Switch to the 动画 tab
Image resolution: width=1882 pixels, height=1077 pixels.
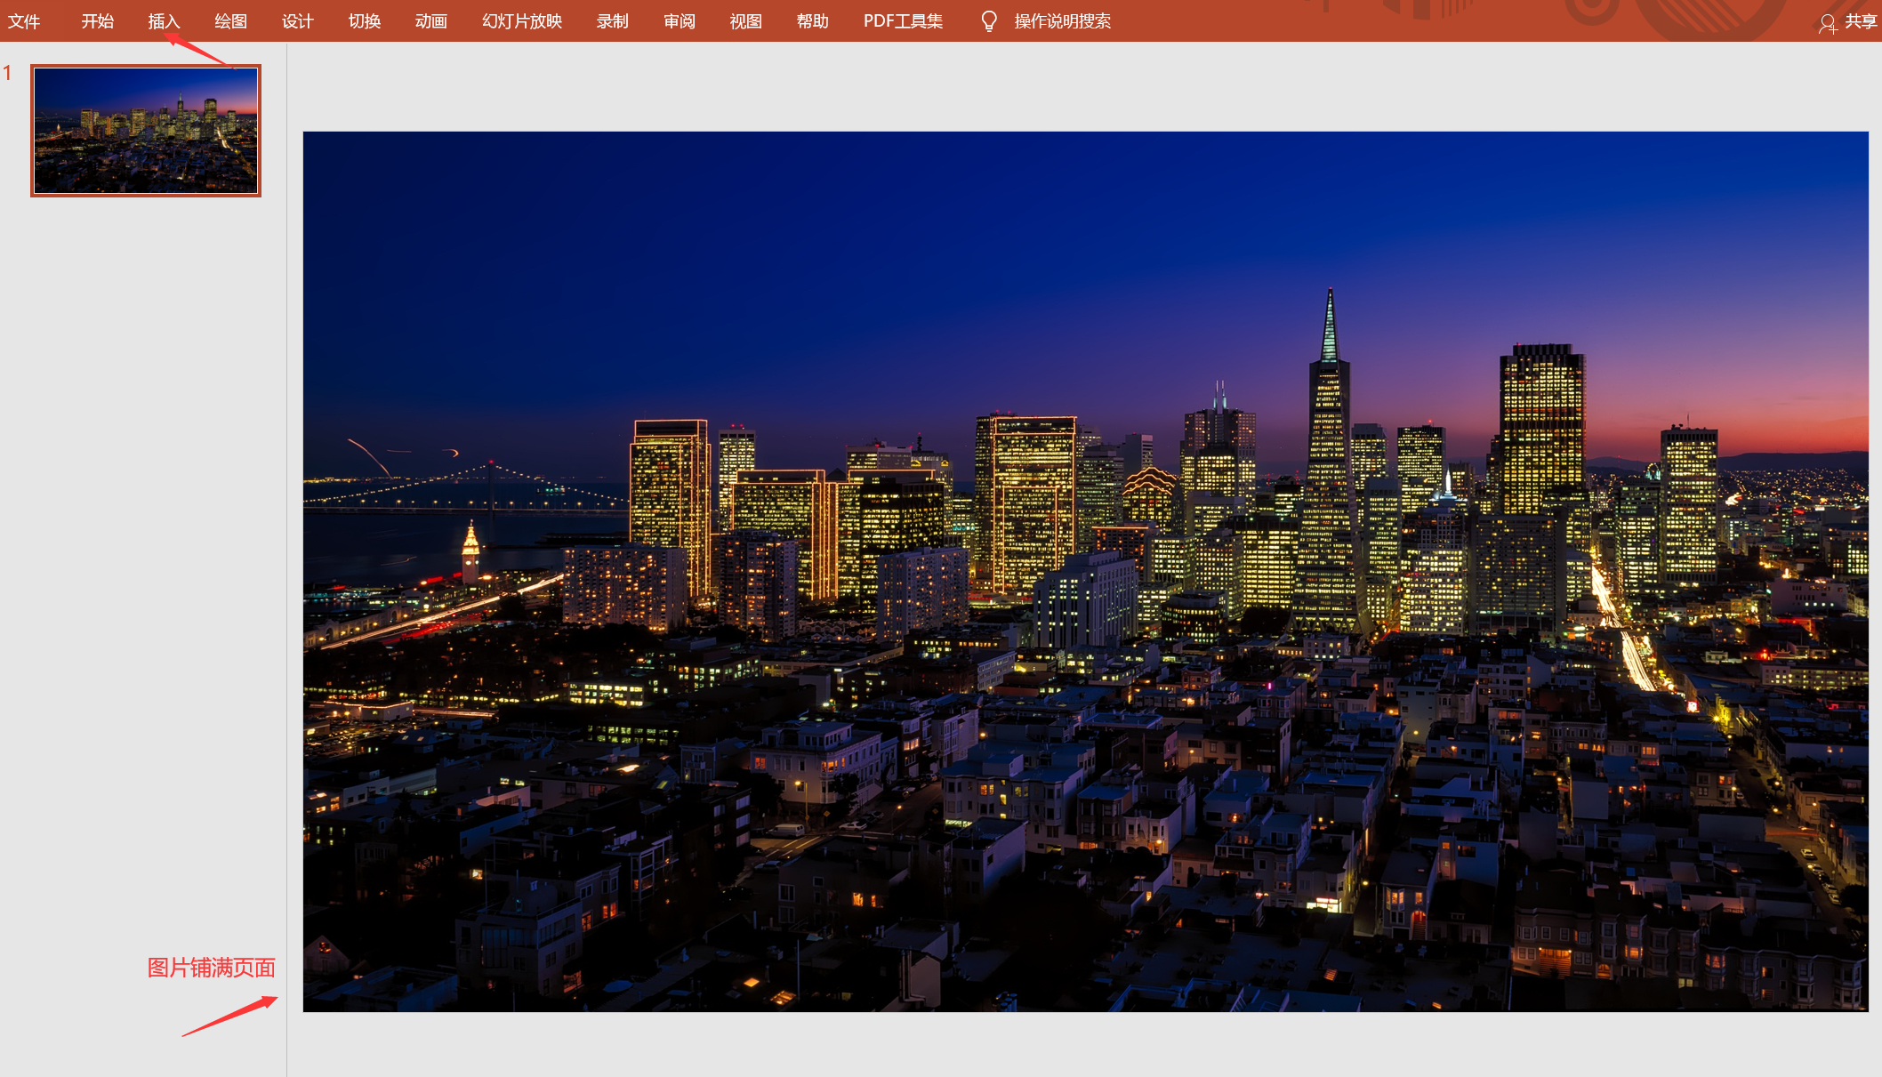tap(430, 21)
